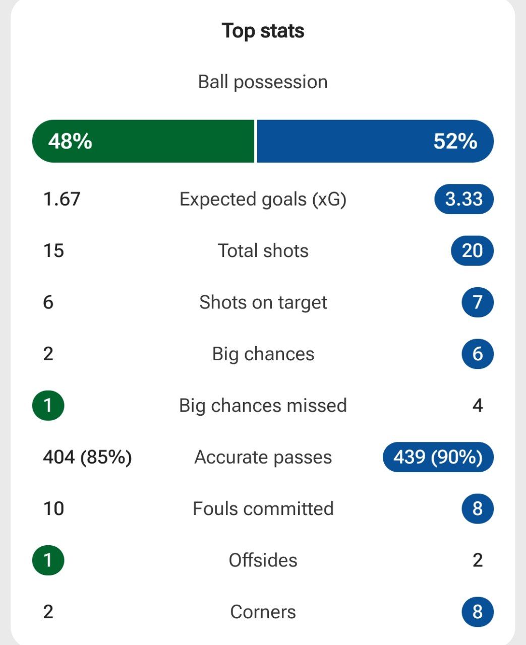The width and height of the screenshot is (526, 645).
Task: Select the Ball possession label
Action: coord(263,82)
